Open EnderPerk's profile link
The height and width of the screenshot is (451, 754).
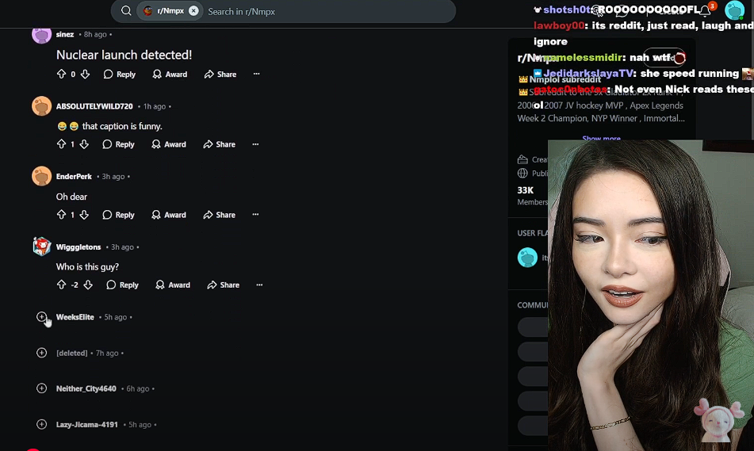[x=74, y=177]
